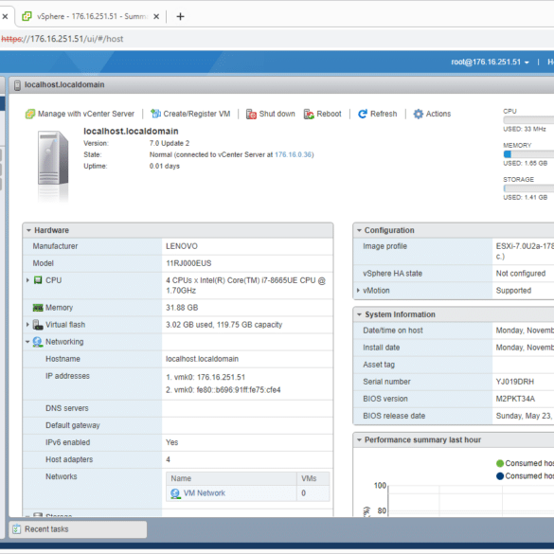Image resolution: width=554 pixels, height=554 pixels.
Task: Click the memory value 31.88 GB
Action: (x=182, y=308)
